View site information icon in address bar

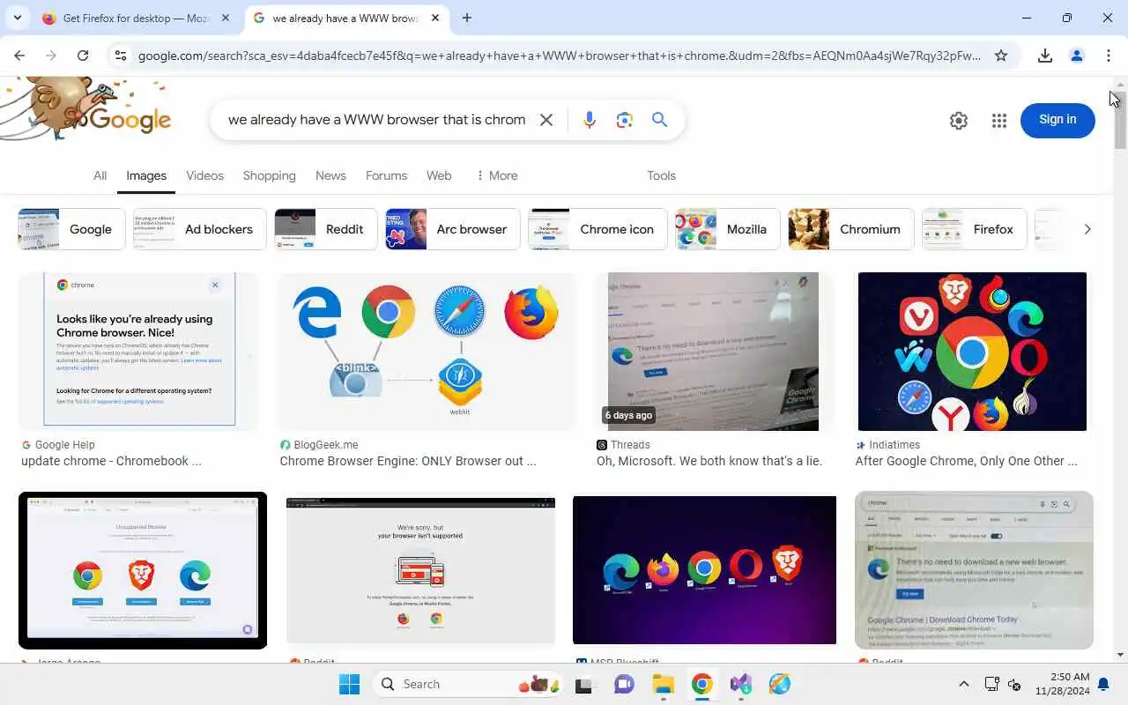coord(121,56)
